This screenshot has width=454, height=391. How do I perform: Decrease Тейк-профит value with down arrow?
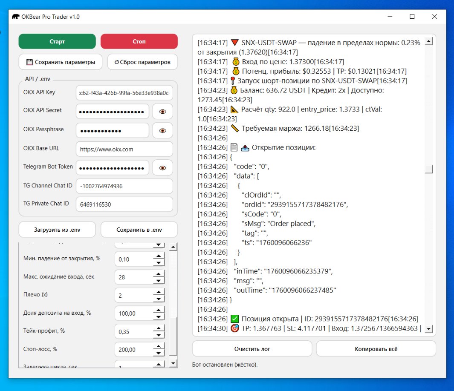click(158, 335)
